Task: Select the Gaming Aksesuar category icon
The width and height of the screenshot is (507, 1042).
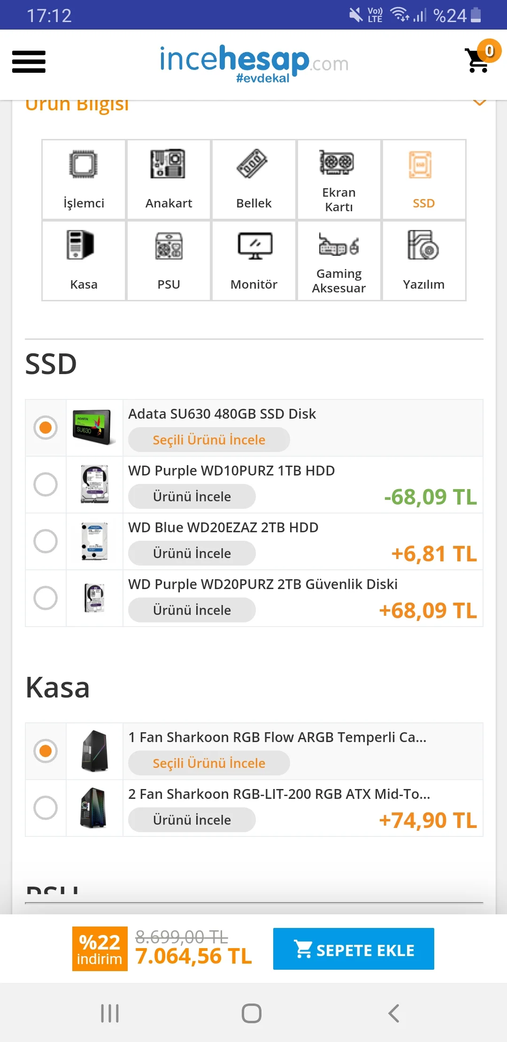Action: click(x=338, y=260)
